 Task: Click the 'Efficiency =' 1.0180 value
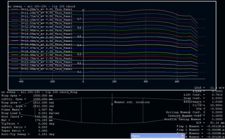(217, 102)
